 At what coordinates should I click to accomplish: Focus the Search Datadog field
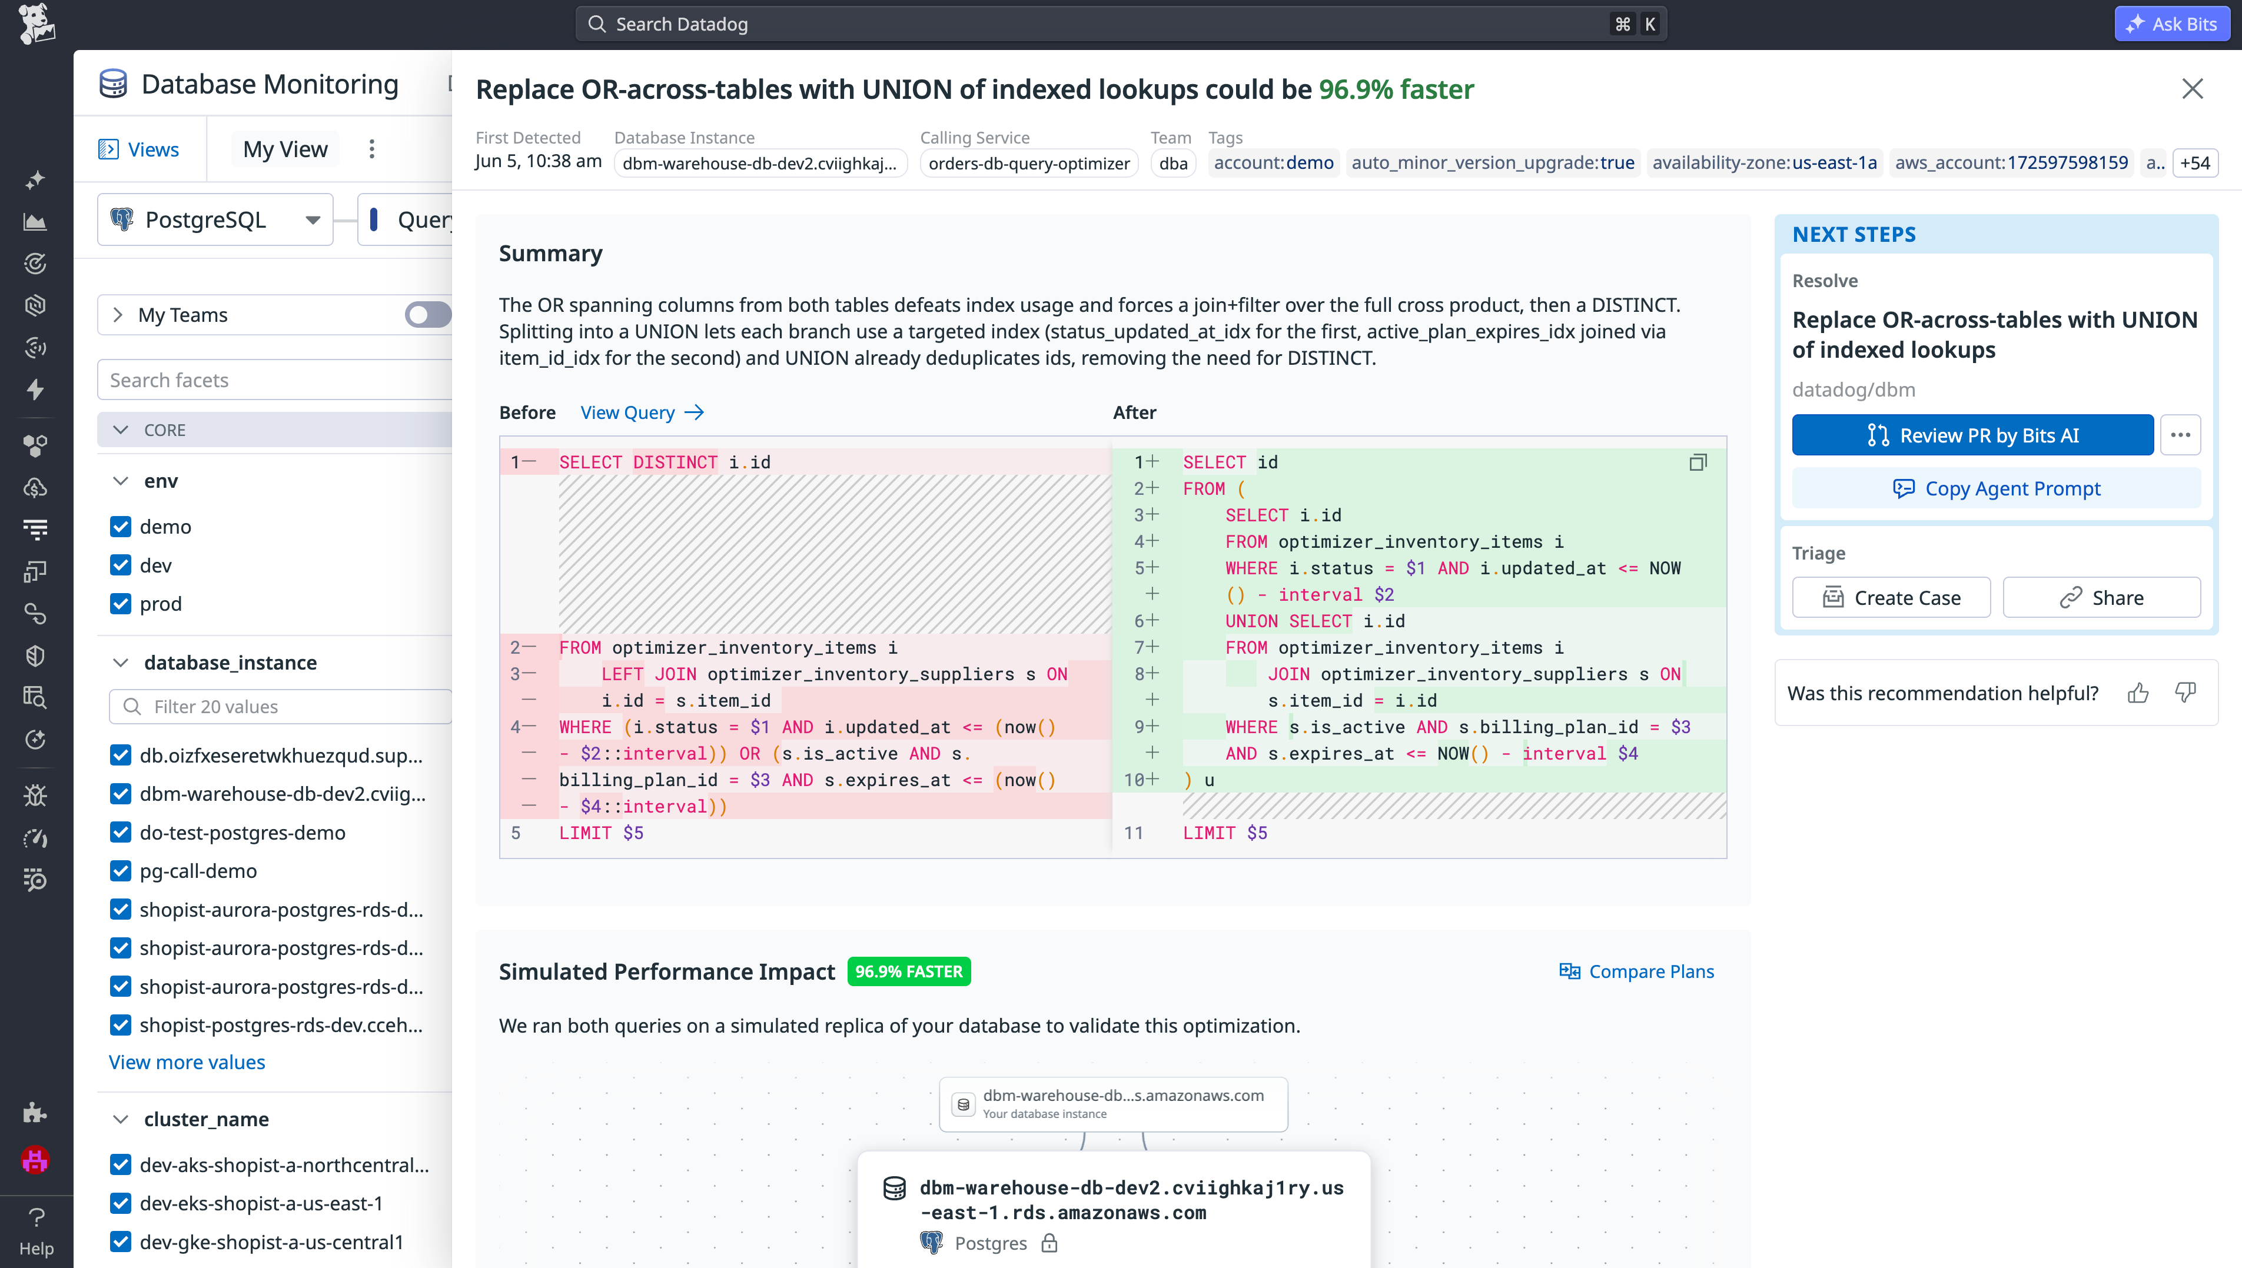(x=1121, y=24)
